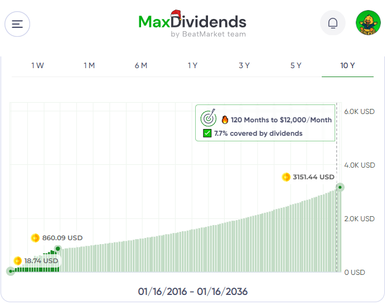The width and height of the screenshot is (387, 305).
Task: Select the chart end point marker
Action: [x=340, y=187]
